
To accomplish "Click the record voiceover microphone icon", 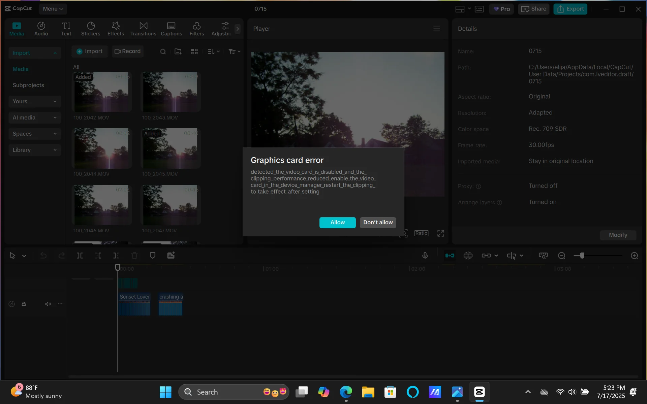I will pyautogui.click(x=425, y=256).
